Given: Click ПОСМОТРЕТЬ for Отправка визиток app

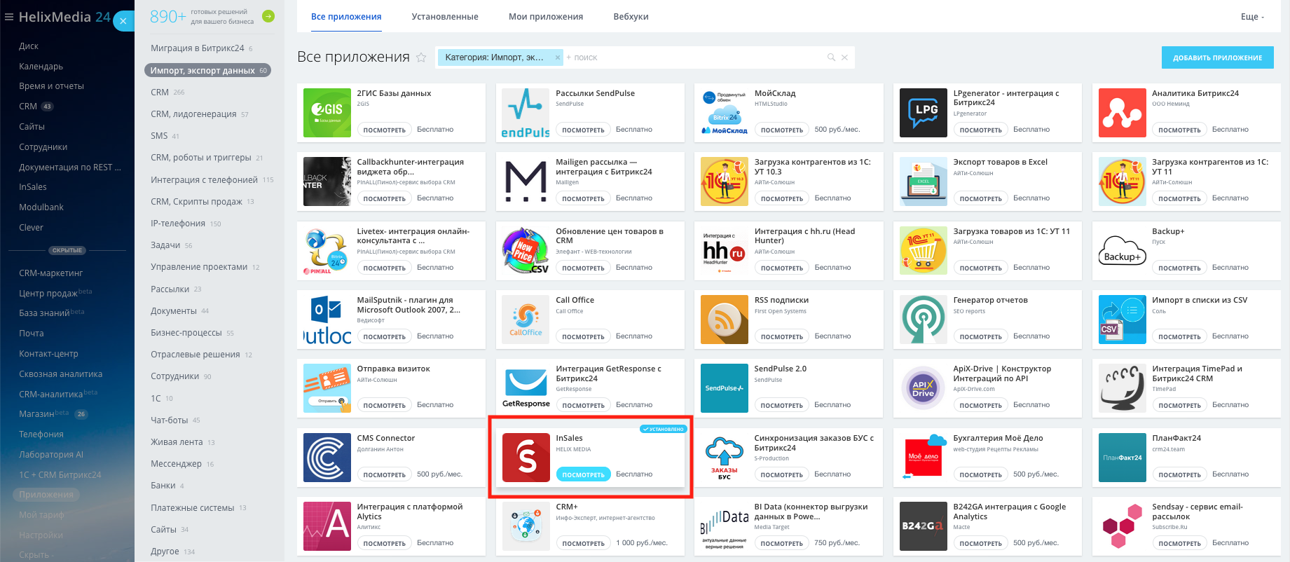Looking at the screenshot, I should 385,405.
